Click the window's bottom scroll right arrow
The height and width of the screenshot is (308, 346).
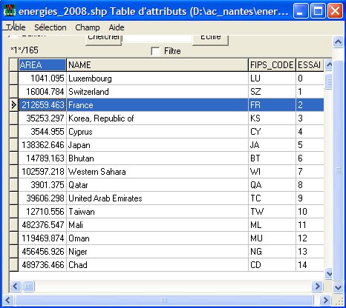[325, 301]
